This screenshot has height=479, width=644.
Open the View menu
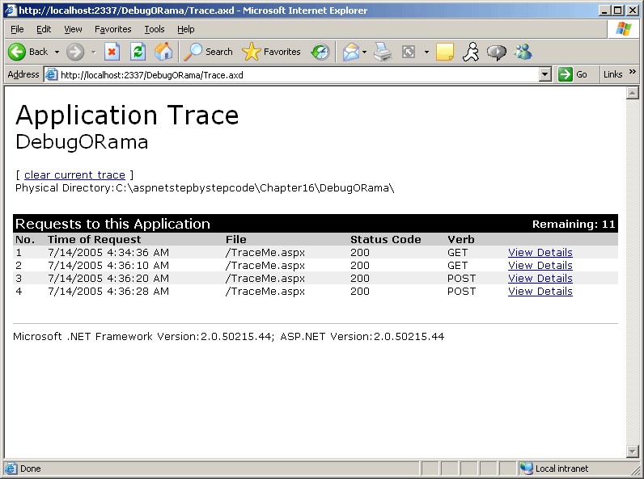pos(74,29)
